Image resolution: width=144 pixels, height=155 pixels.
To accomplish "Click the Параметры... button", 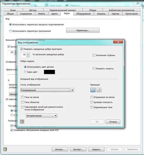I will click(83, 30).
